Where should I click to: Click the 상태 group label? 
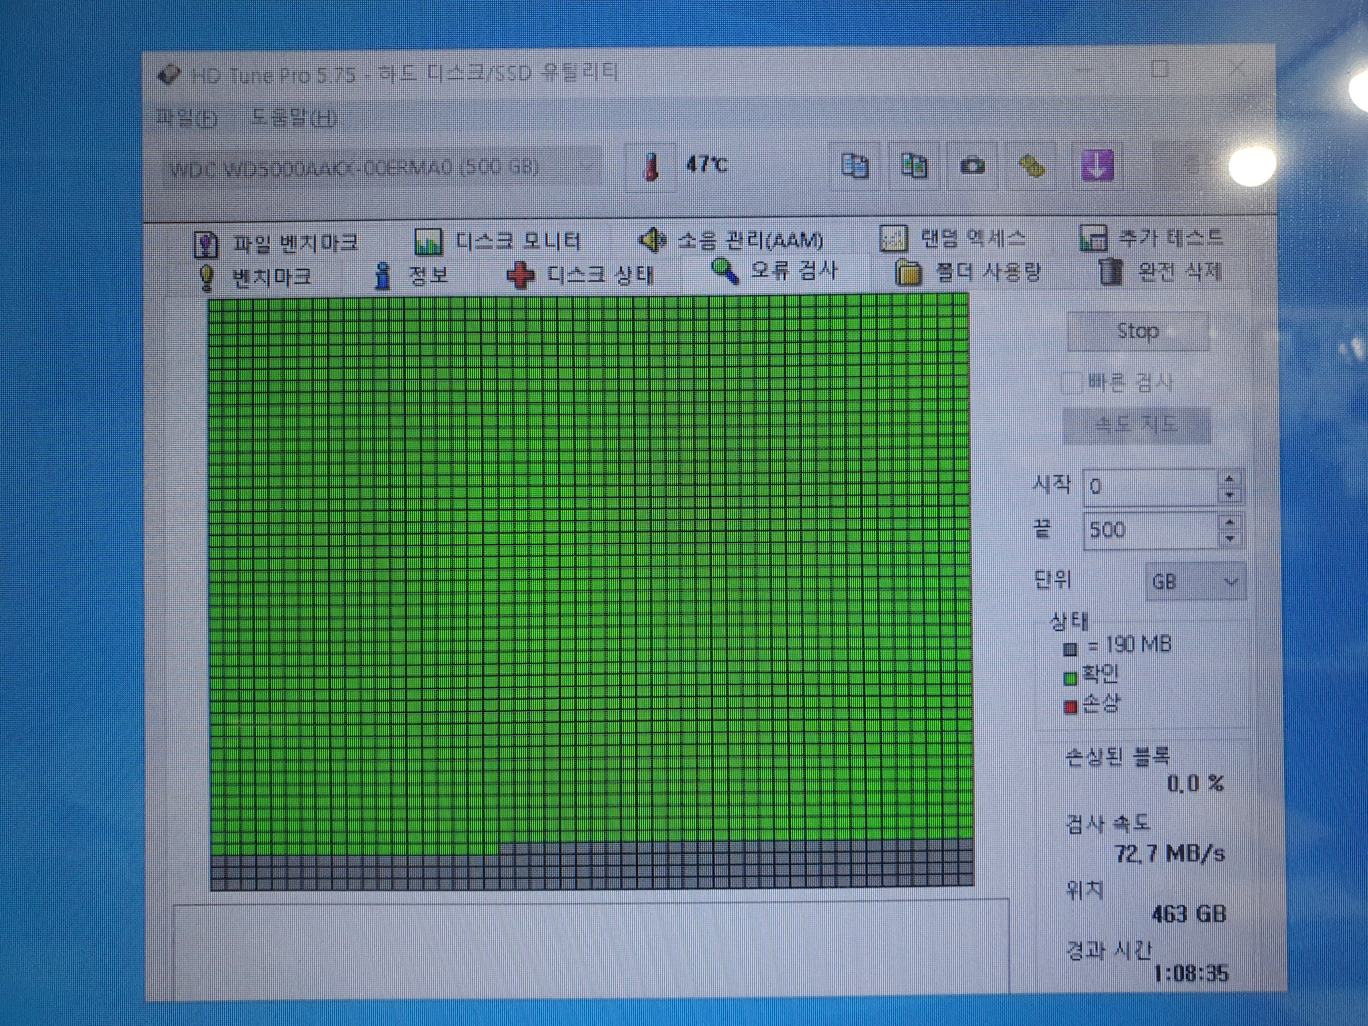(x=1069, y=620)
